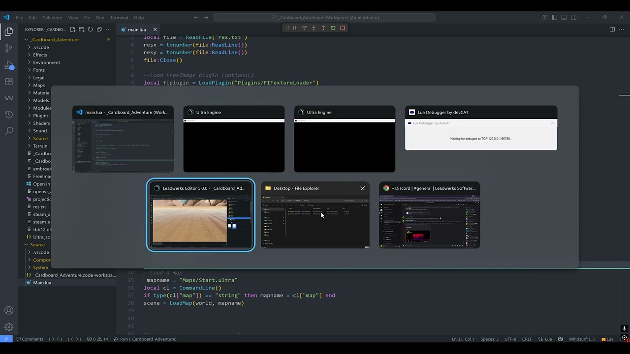Open the Terminal menu
The image size is (630, 354).
(119, 17)
